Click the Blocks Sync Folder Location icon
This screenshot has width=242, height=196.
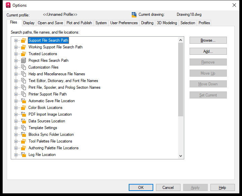pyautogui.click(x=24, y=134)
